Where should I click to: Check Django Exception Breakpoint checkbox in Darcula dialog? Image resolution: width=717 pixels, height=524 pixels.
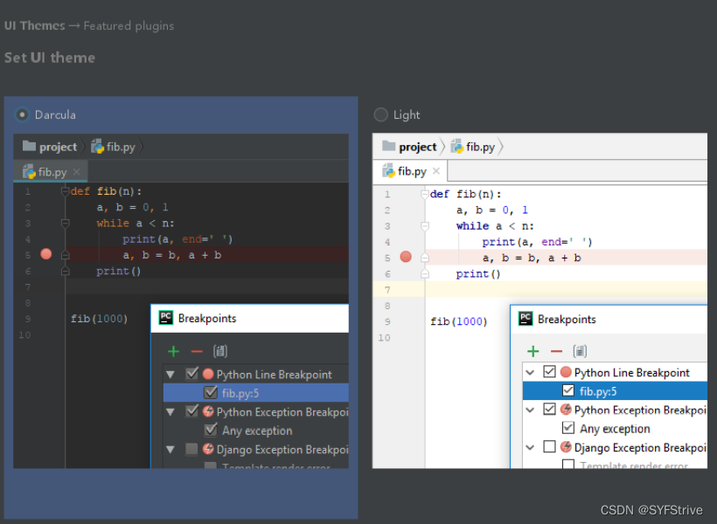(x=192, y=449)
